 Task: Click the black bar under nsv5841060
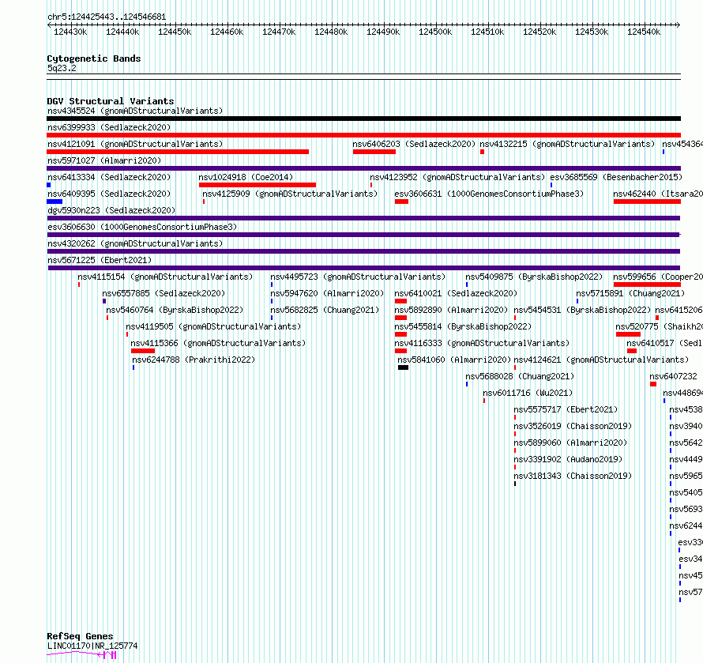[403, 367]
